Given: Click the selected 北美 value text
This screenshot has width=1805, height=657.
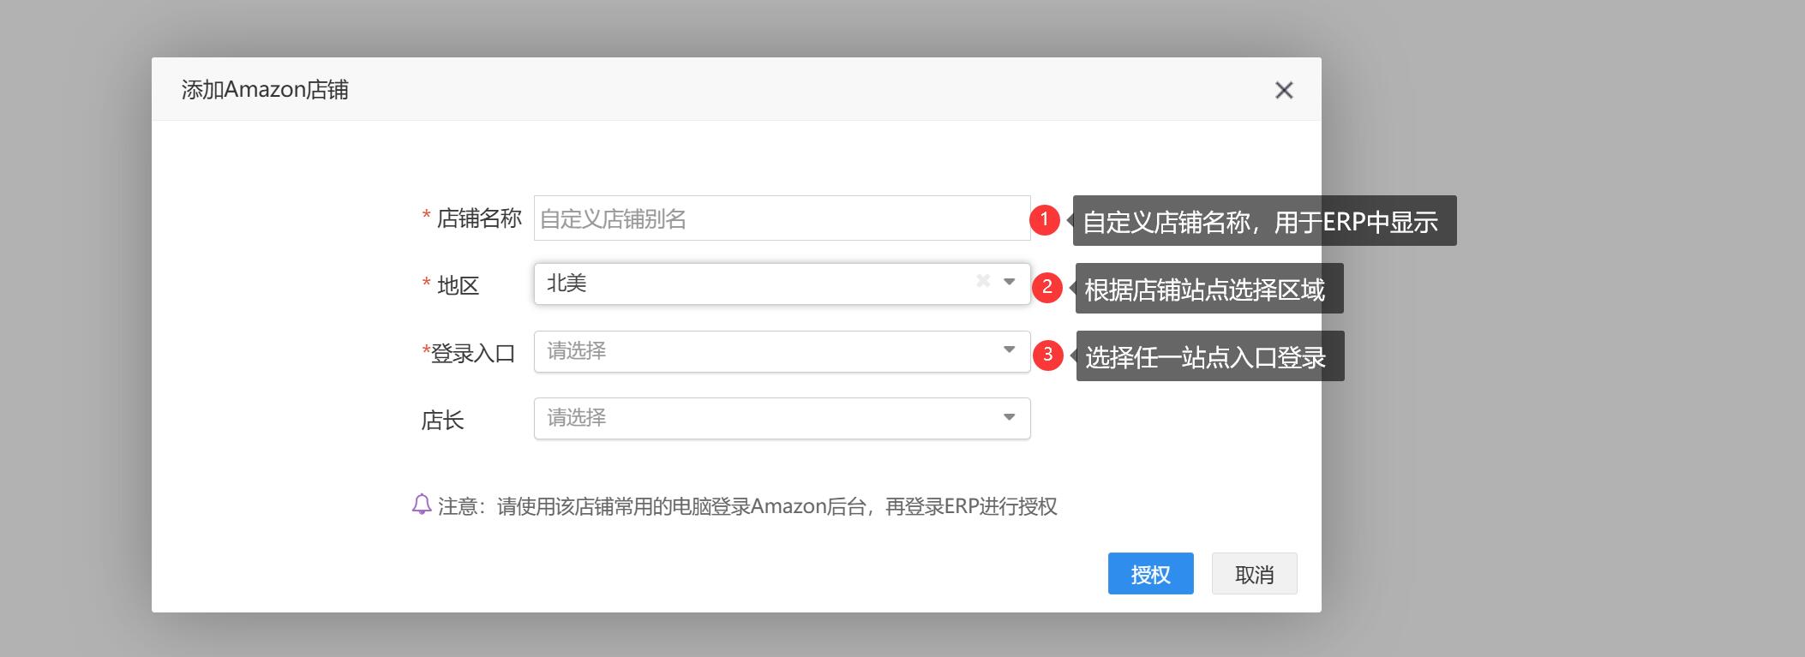Looking at the screenshot, I should pos(567,284).
